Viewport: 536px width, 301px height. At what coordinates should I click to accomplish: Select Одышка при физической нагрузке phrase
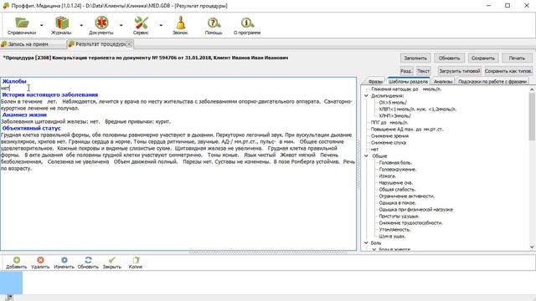click(x=416, y=210)
